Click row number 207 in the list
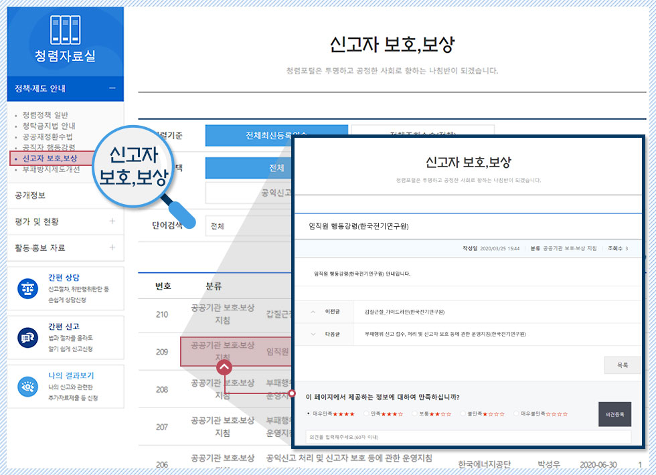Image resolution: width=656 pixels, height=475 pixels. point(162,427)
